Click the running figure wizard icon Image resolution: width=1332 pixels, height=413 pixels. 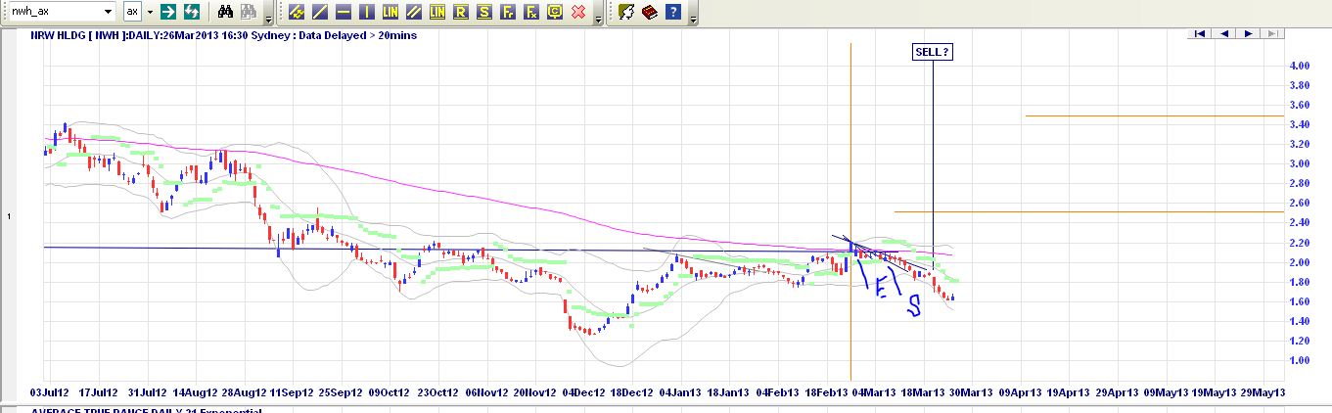point(625,12)
